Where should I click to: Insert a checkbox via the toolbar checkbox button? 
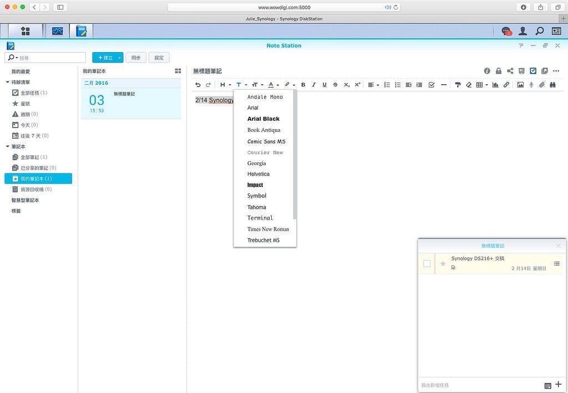(432, 85)
